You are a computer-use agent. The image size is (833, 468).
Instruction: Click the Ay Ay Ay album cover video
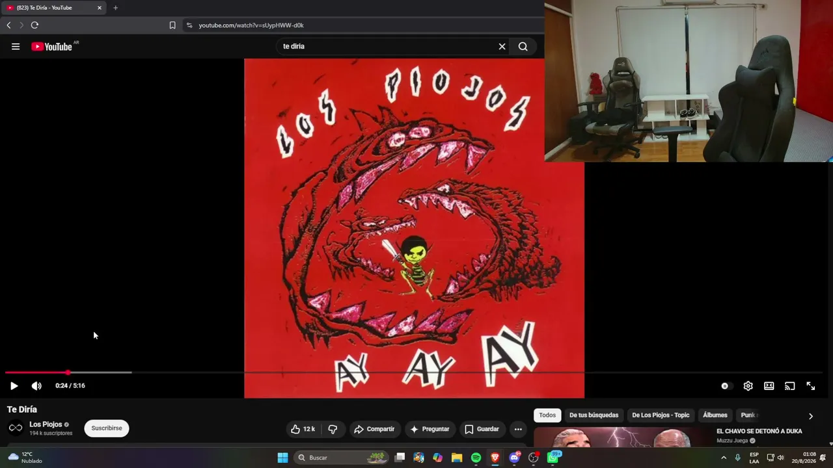(x=414, y=228)
